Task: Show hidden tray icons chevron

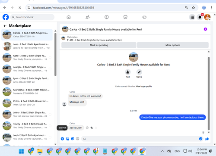Action: pos(162,151)
